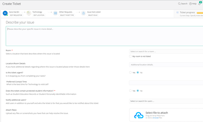Click the Select Issue button
The image size is (203, 122).
pos(93,15)
